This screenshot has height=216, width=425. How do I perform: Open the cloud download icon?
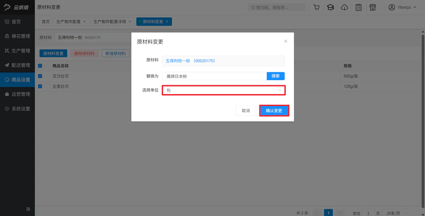tap(345, 7)
